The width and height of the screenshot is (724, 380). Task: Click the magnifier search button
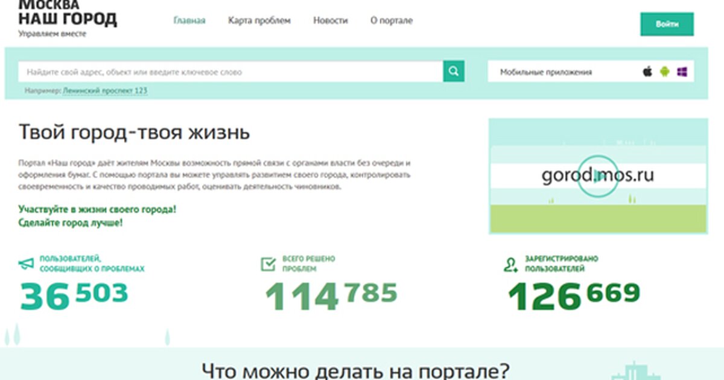454,71
